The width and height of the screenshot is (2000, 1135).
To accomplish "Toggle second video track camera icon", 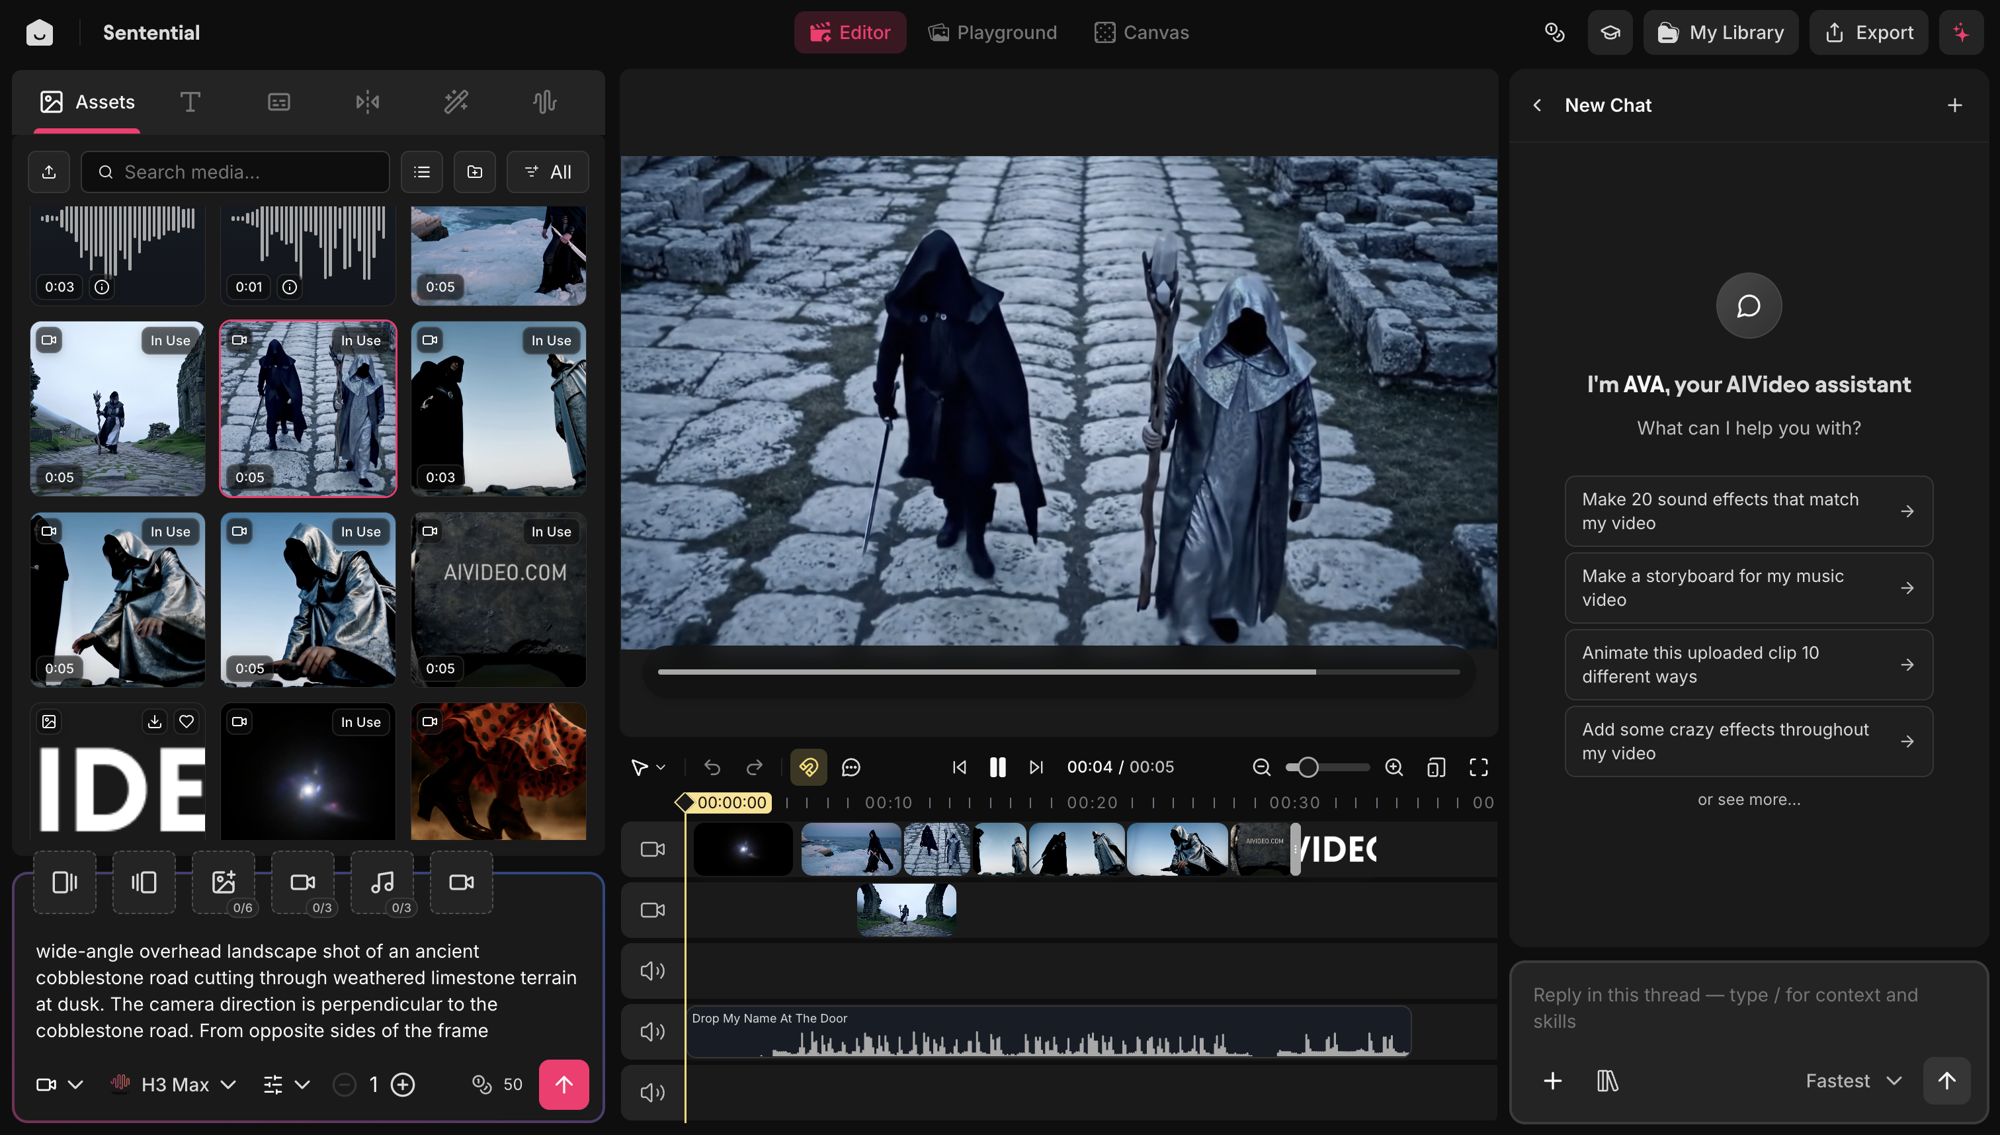I will click(x=652, y=909).
